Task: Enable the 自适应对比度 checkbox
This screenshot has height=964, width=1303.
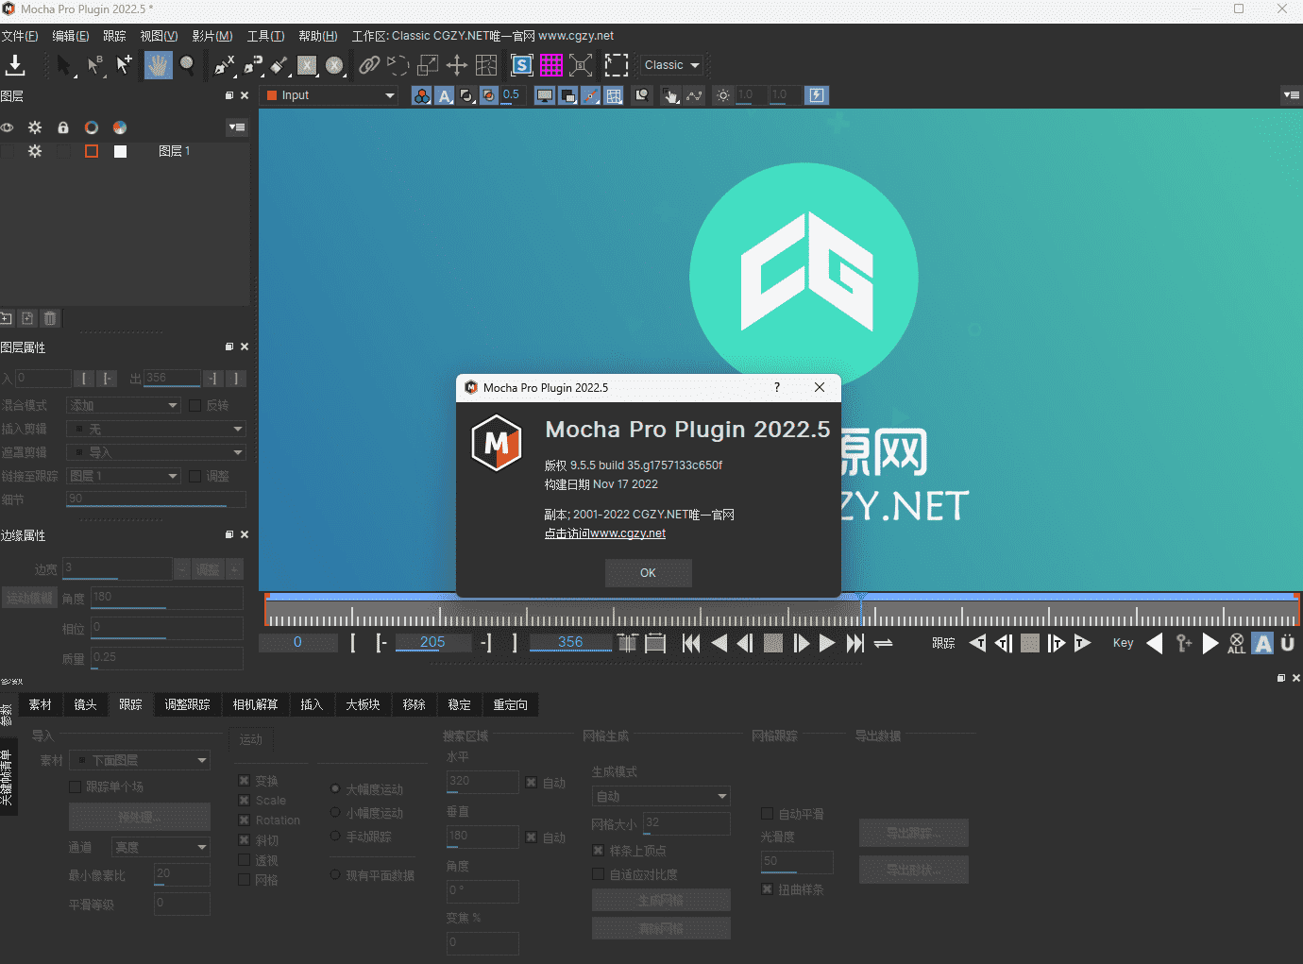Action: pos(599,873)
